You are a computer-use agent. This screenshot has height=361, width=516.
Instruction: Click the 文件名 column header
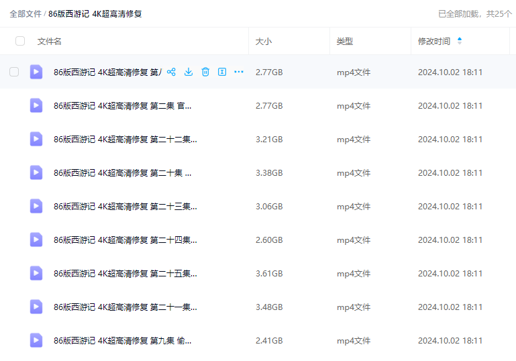point(50,41)
